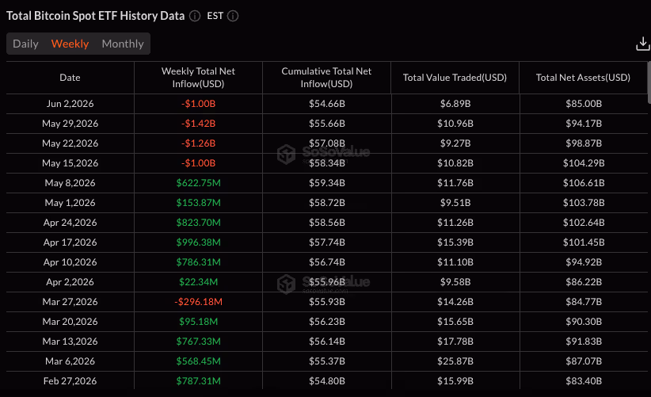Click the Mar 27,2026 date cell

pos(70,302)
